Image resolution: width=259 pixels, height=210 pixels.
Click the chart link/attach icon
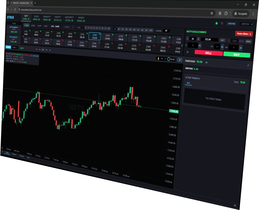pyautogui.click(x=180, y=60)
